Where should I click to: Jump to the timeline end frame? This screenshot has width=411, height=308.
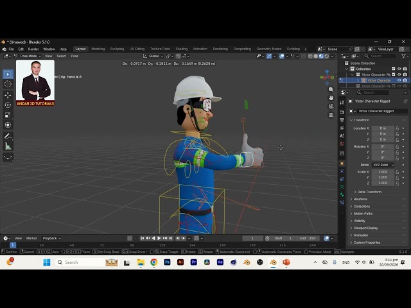171,238
